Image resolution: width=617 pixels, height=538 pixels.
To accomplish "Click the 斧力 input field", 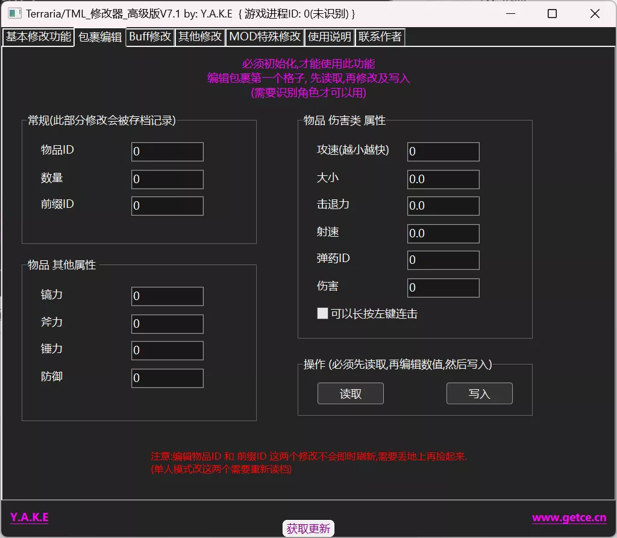I will coord(168,324).
